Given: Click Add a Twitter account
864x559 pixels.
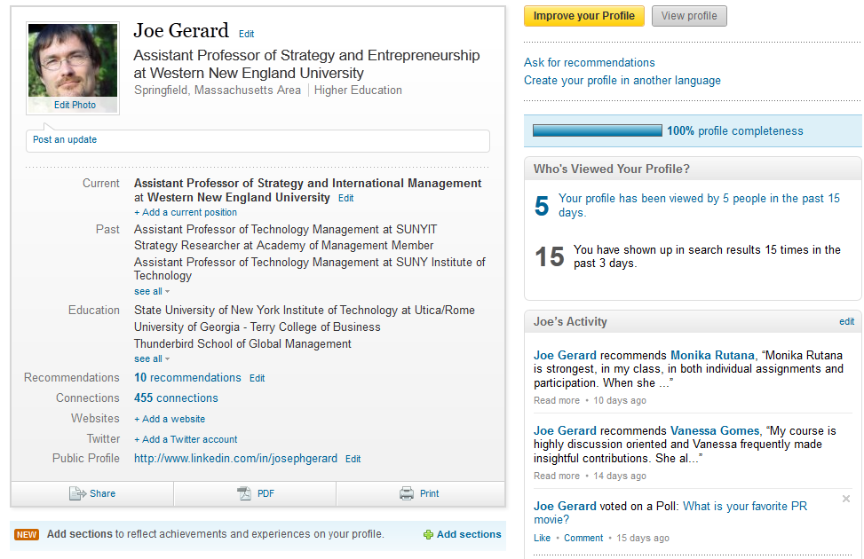Looking at the screenshot, I should point(186,439).
